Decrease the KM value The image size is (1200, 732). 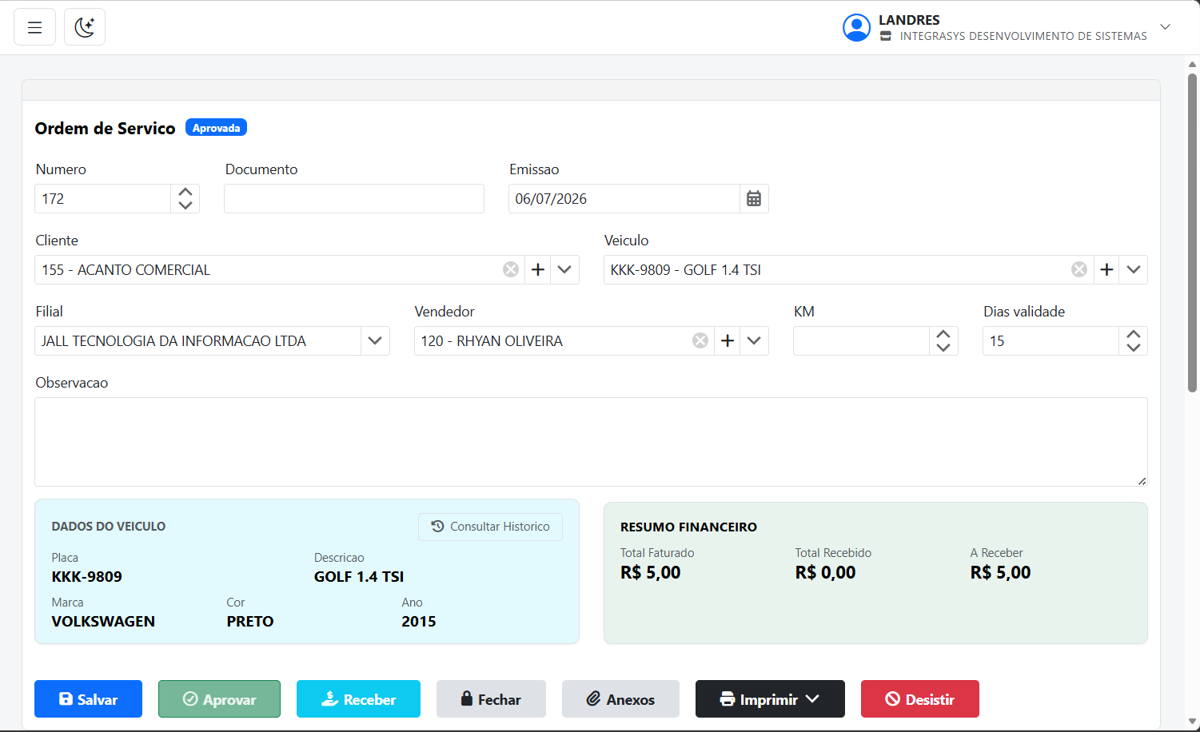click(943, 348)
